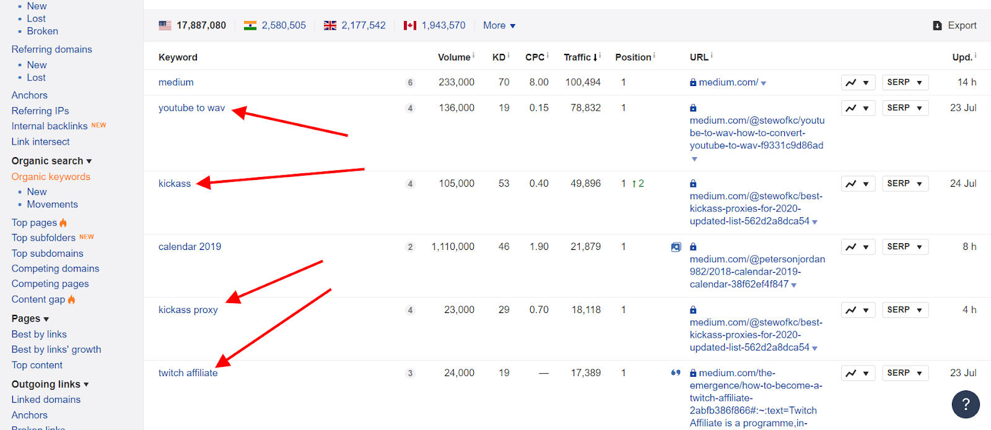991x430 pixels.
Task: Select the United Kingdom flag icon
Action: tap(330, 25)
